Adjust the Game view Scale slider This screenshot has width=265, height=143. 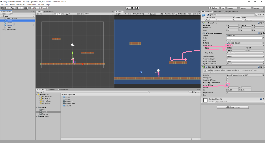pyautogui.click(x=157, y=14)
